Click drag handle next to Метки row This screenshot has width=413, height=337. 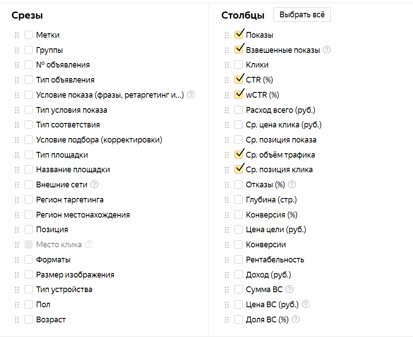coord(17,35)
